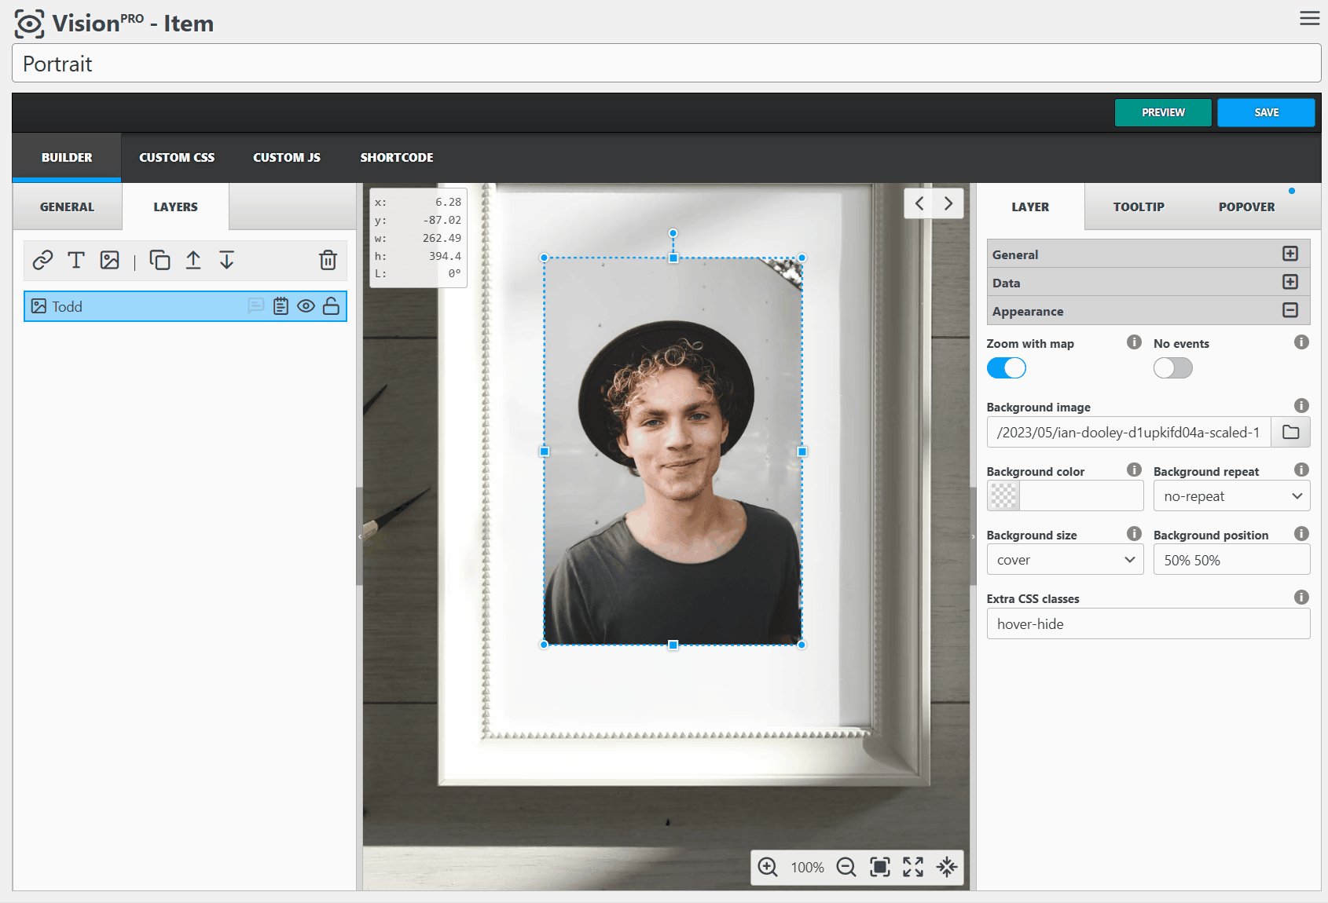Move layer up arrow icon
This screenshot has width=1328, height=903.
pos(193,260)
